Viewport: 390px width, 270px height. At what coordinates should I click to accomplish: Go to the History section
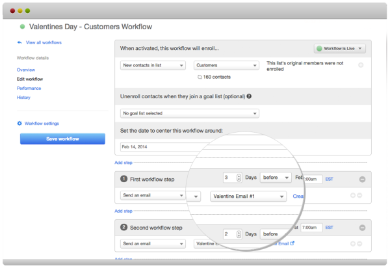[x=23, y=98]
